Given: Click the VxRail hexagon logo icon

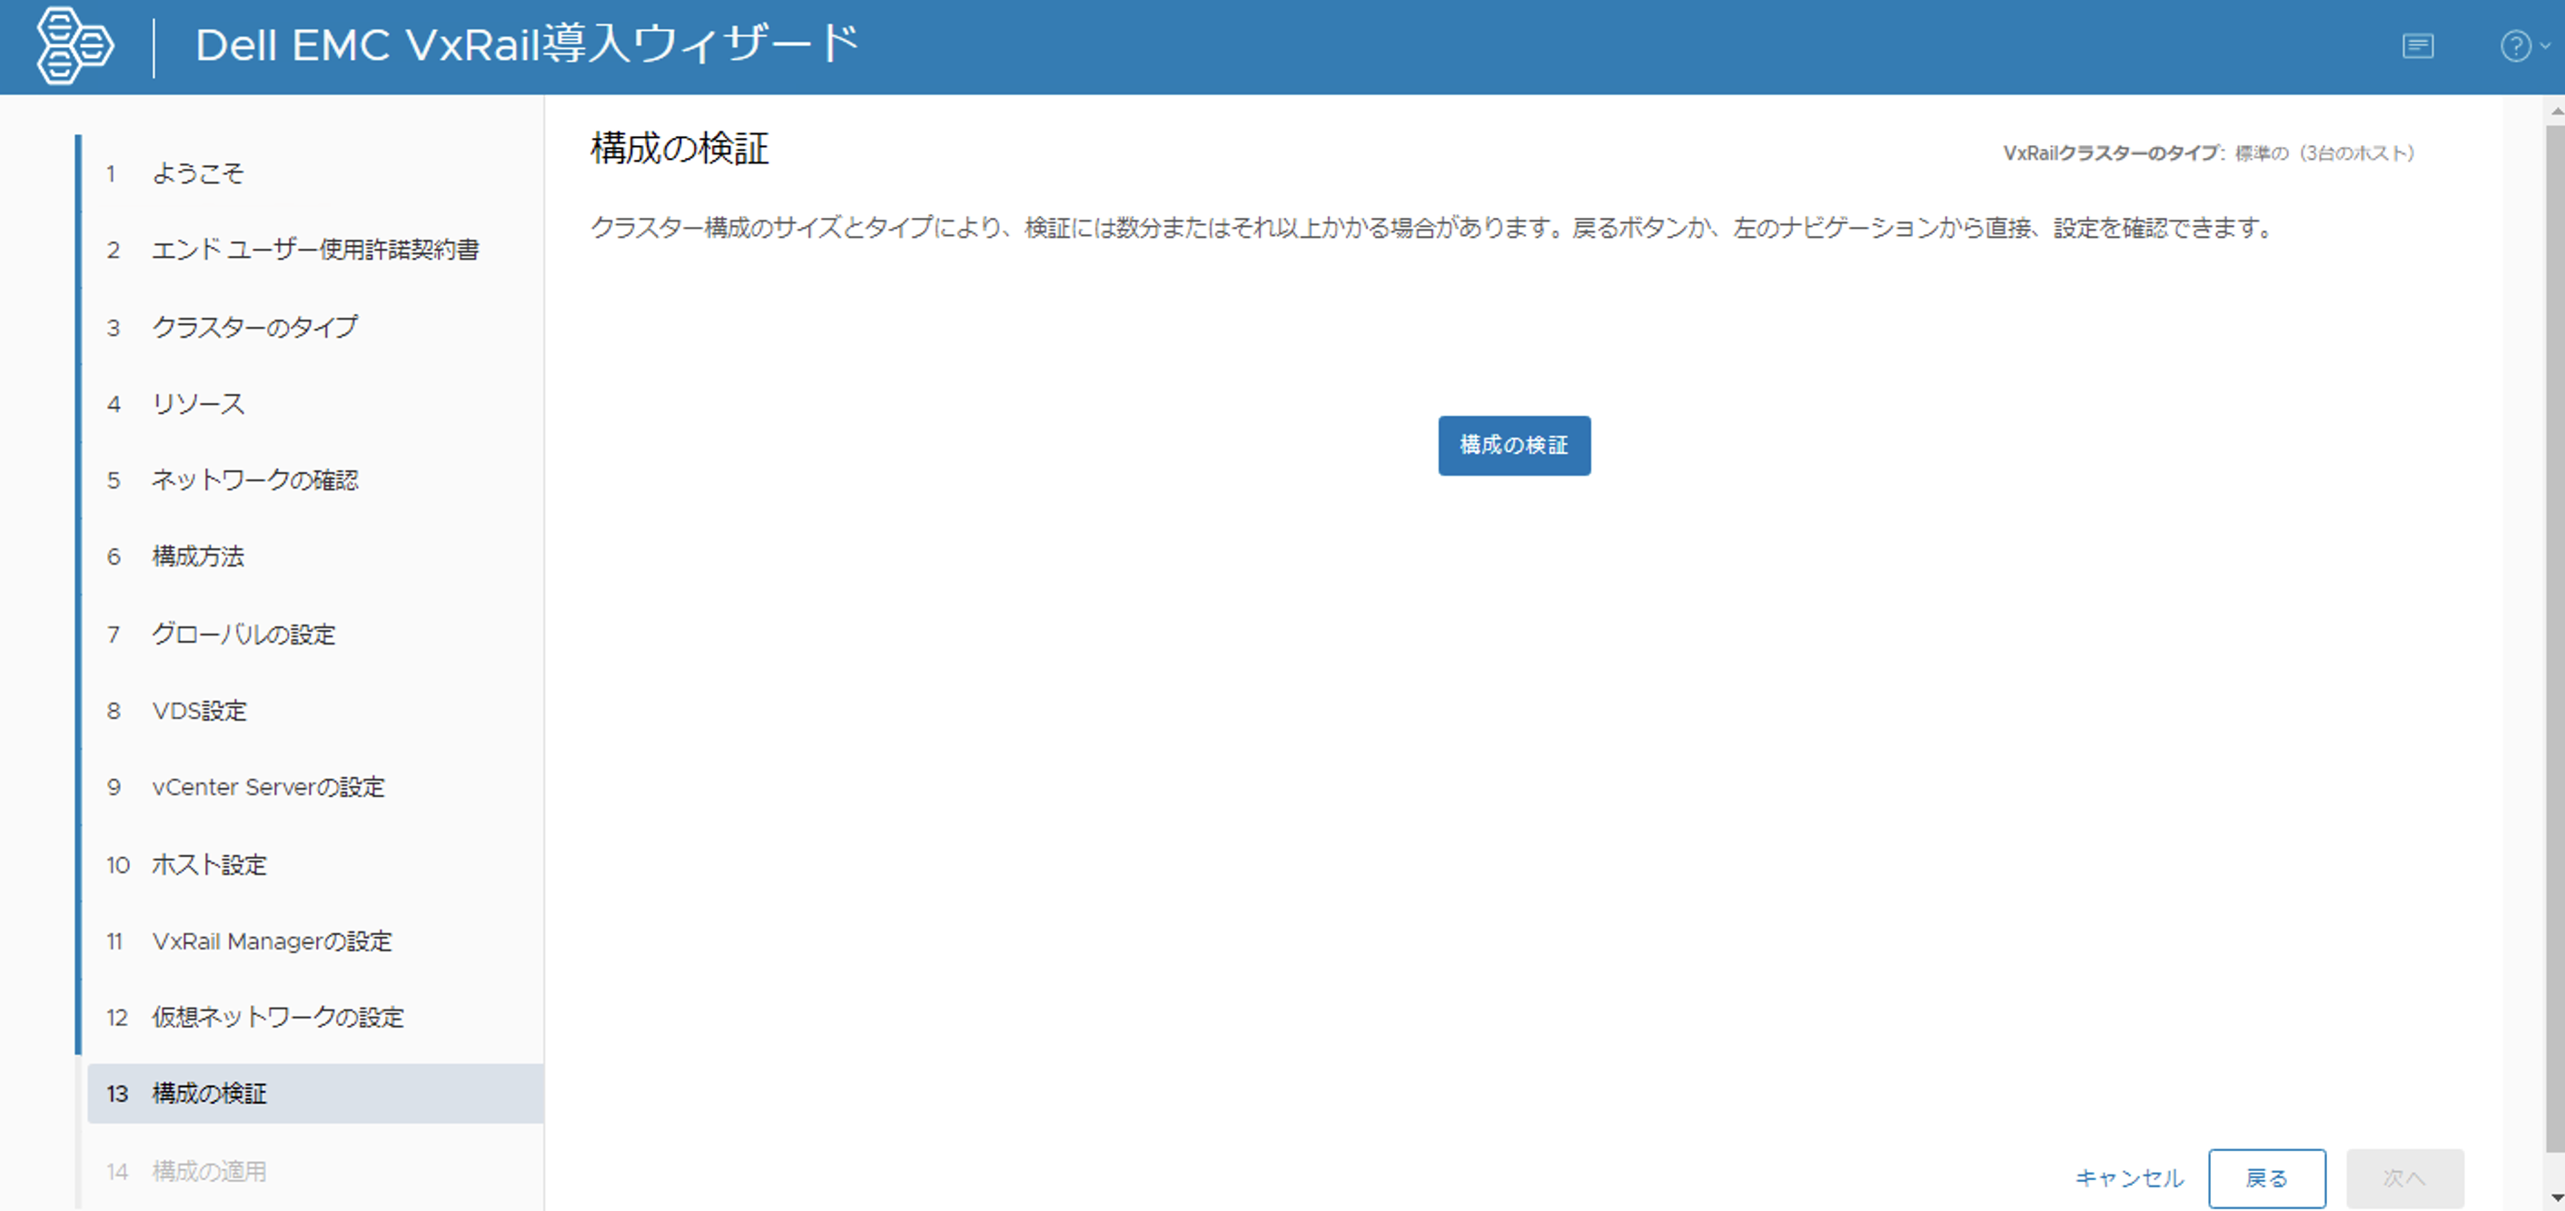Looking at the screenshot, I should [x=74, y=45].
